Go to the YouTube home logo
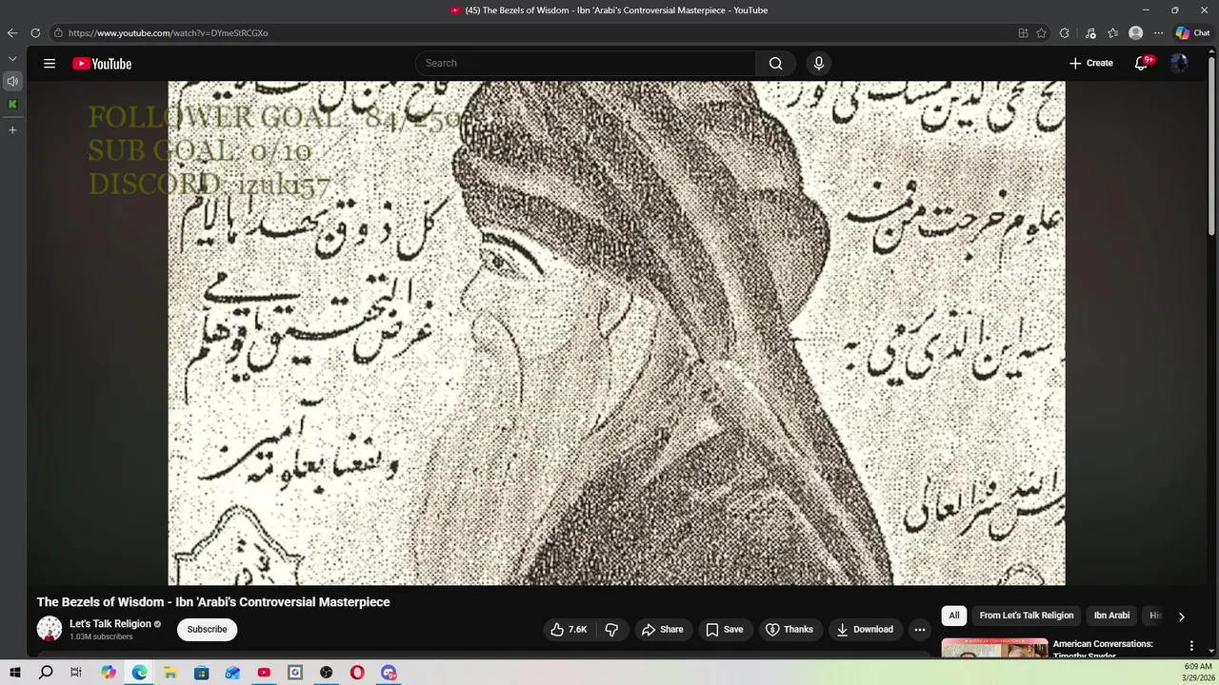Image resolution: width=1219 pixels, height=685 pixels. coord(102,64)
